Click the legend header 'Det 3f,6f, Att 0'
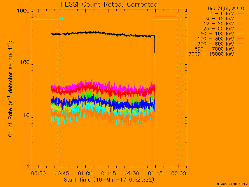 (x=226, y=8)
